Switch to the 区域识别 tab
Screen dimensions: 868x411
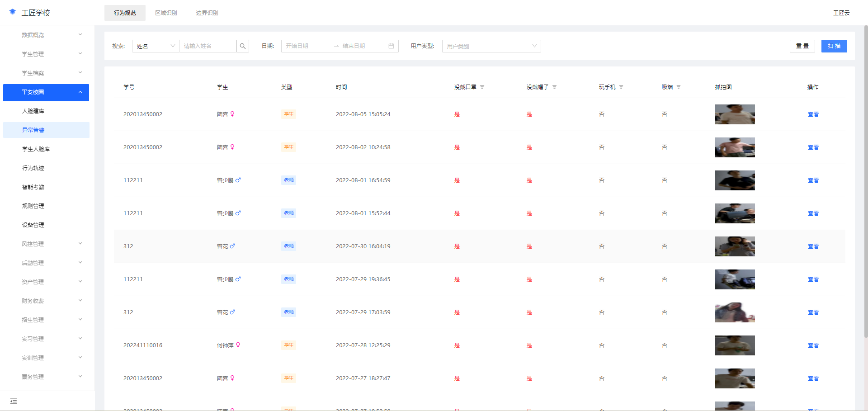coord(166,13)
